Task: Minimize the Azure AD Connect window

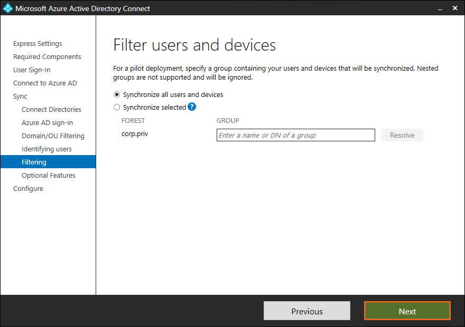Action: (439, 8)
